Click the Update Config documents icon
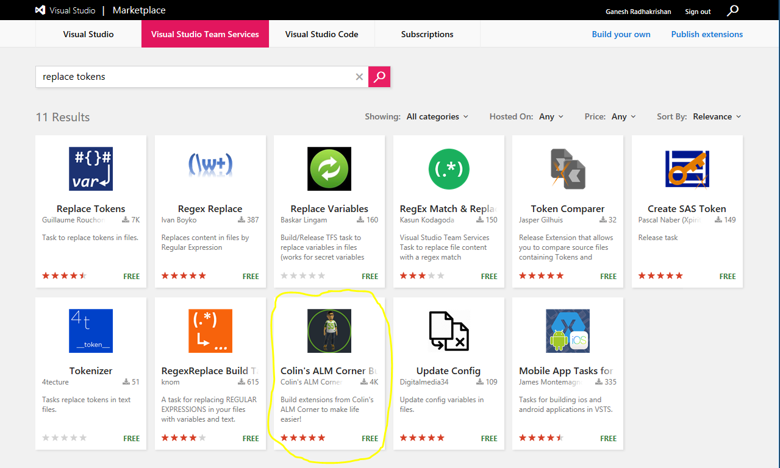Viewport: 780px width, 468px height. (449, 331)
